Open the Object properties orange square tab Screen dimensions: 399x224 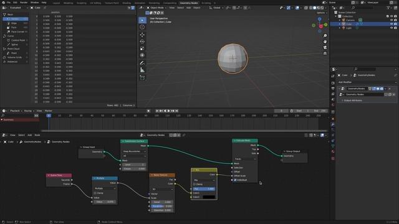point(333,119)
